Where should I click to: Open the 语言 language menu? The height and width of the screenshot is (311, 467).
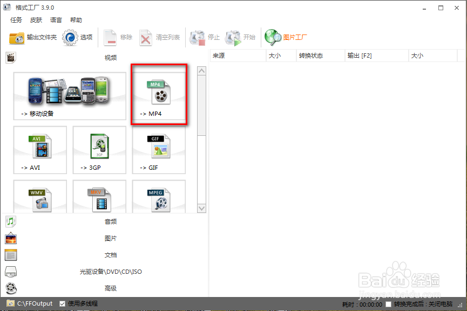click(x=56, y=20)
